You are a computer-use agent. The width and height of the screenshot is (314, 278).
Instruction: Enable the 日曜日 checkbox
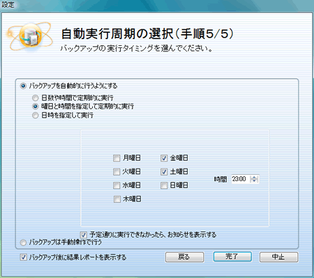[x=164, y=185]
